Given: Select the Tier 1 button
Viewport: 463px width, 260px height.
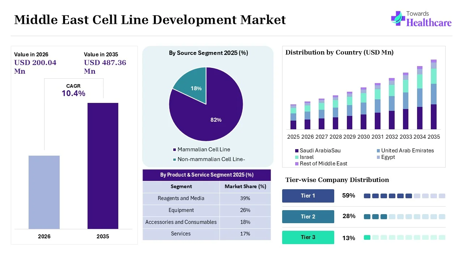Looking at the screenshot, I should (308, 196).
